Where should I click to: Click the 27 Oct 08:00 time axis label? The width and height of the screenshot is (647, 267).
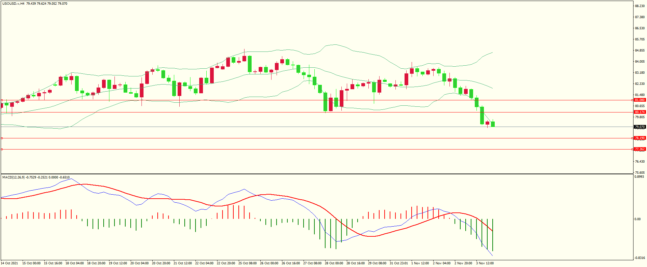pyautogui.click(x=312, y=263)
